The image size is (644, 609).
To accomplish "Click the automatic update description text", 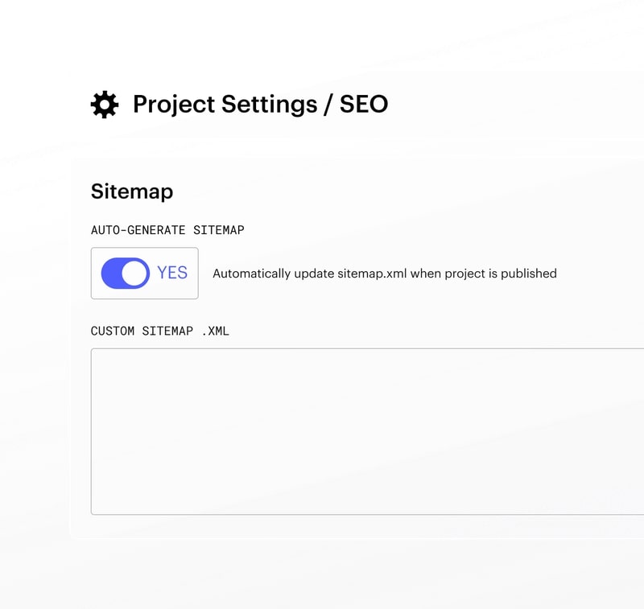I will pyautogui.click(x=384, y=274).
